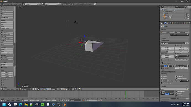Open Microsoft Edge from the taskbar
191x107 pixels.
point(20,105)
